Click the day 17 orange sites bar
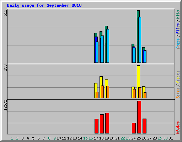This screenshot has width=182, height=142. click(97, 95)
